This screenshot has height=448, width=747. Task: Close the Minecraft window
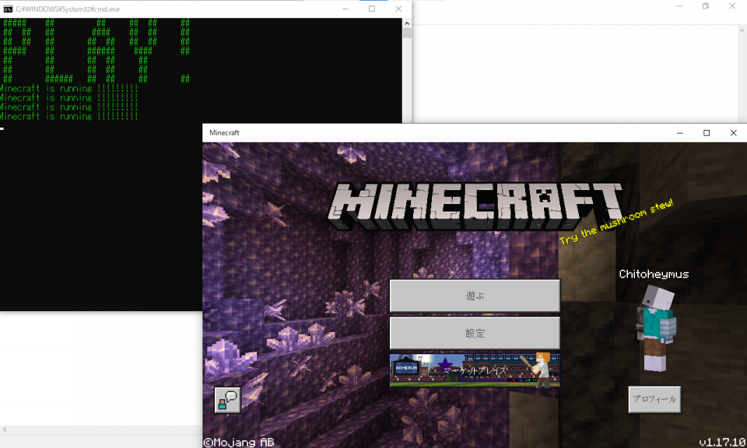[x=733, y=133]
